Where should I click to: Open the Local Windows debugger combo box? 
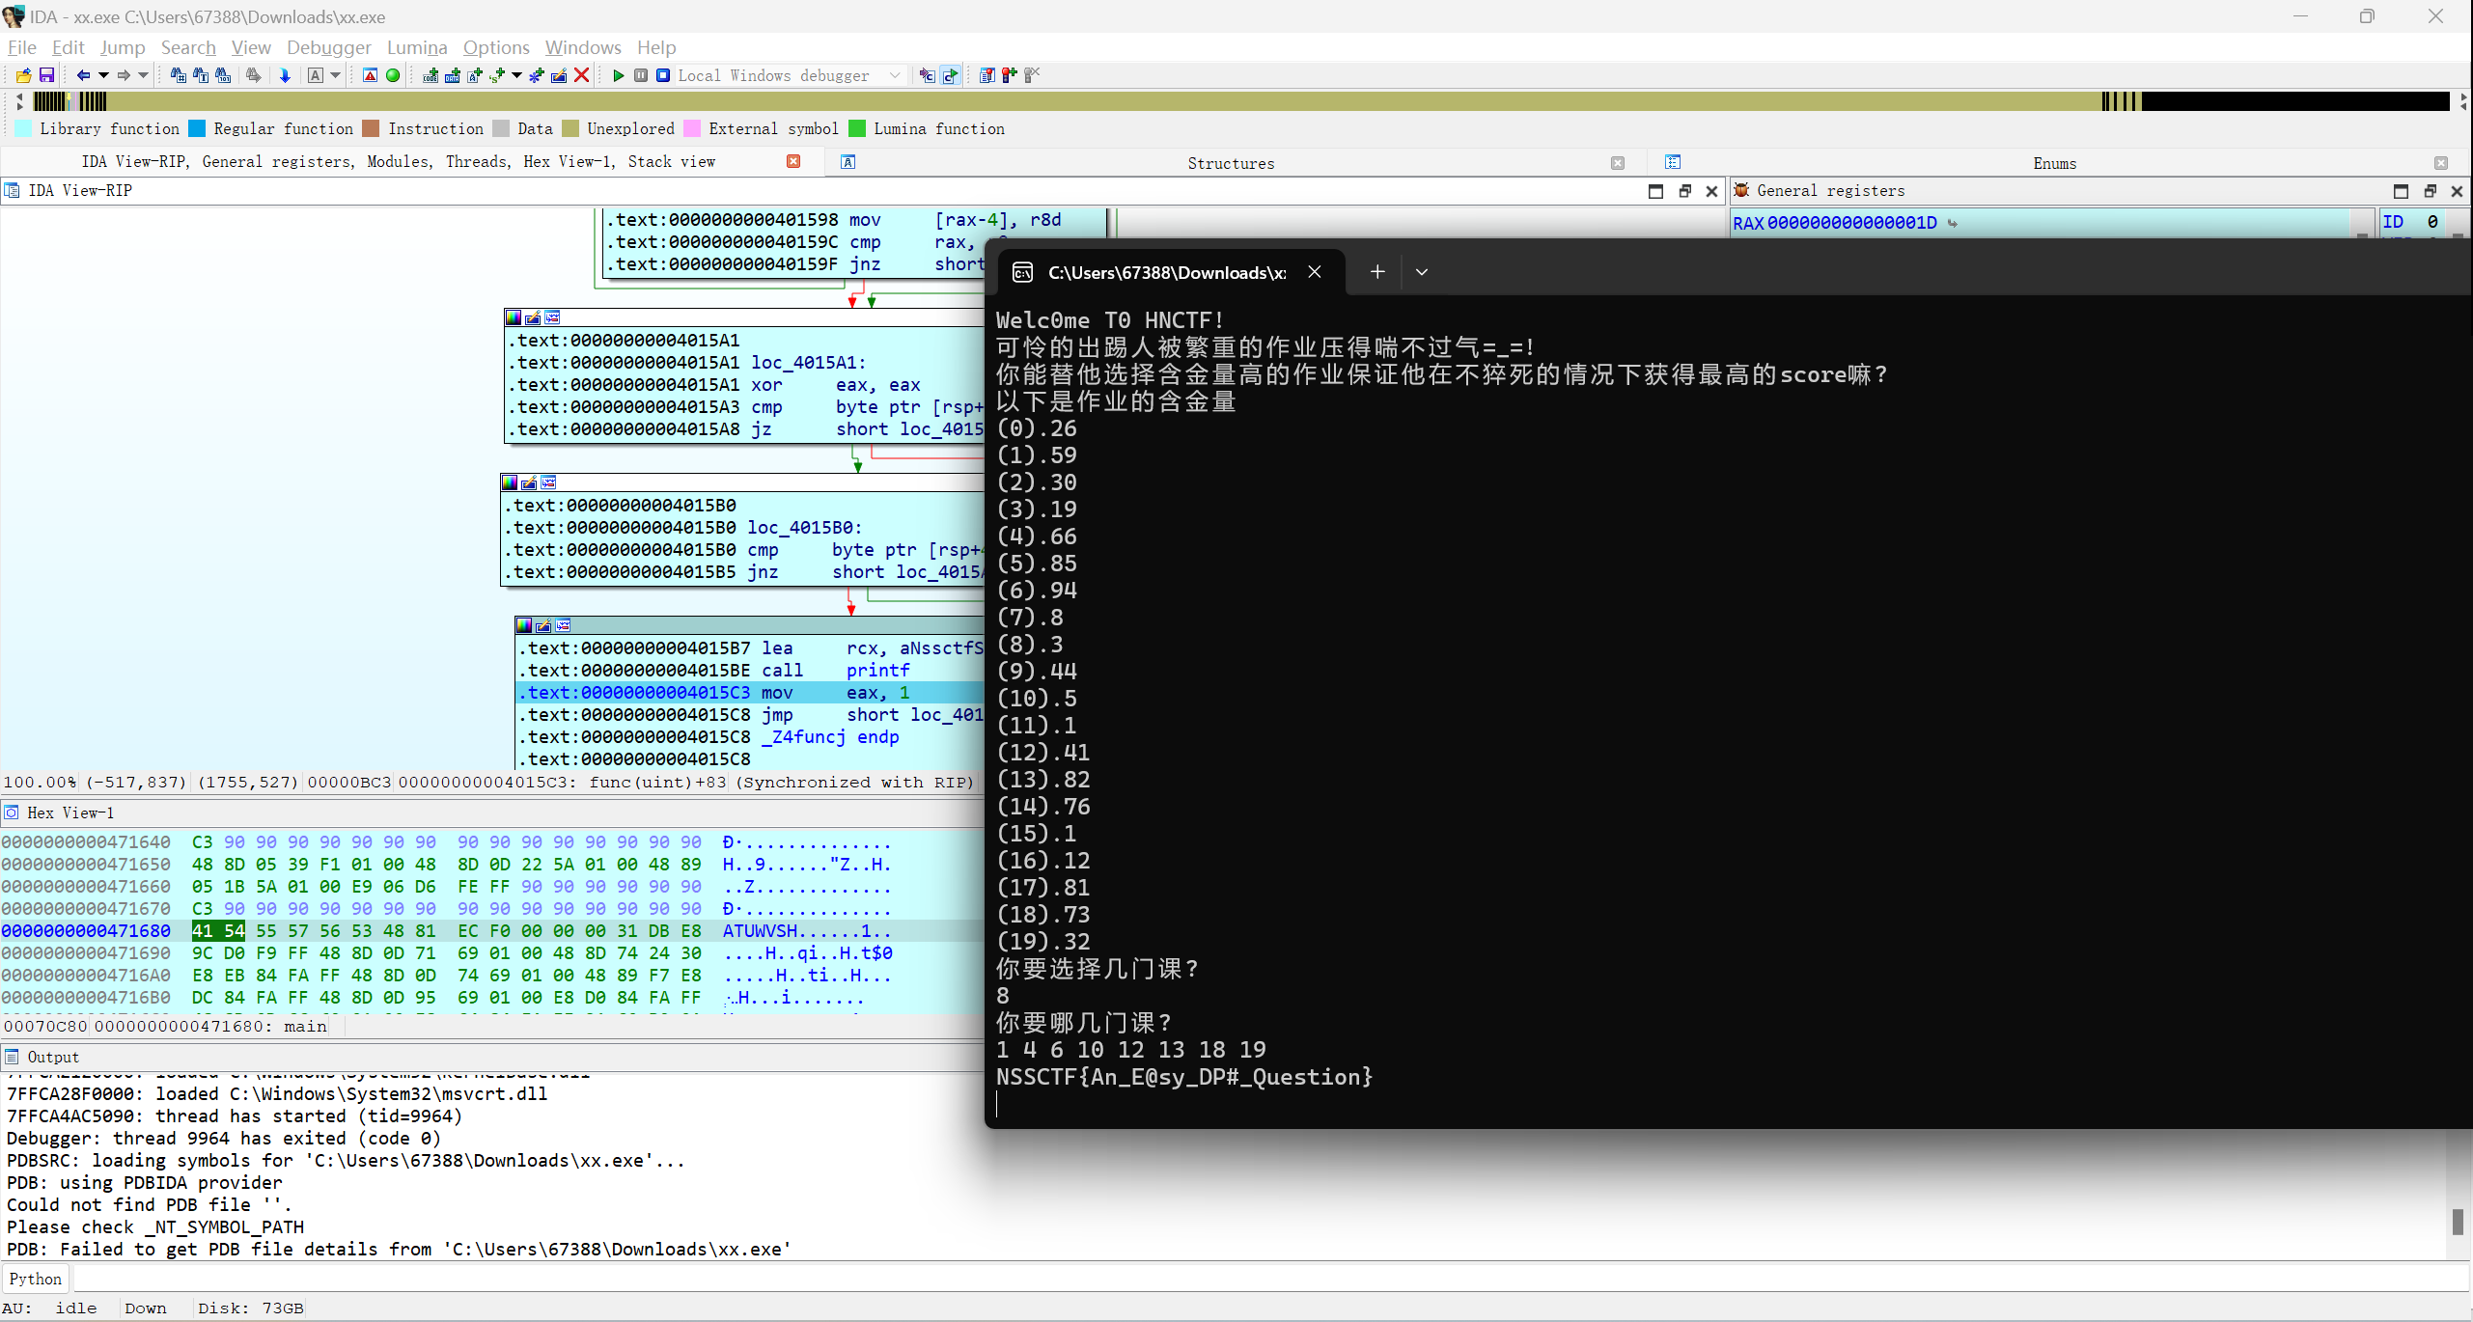(790, 75)
